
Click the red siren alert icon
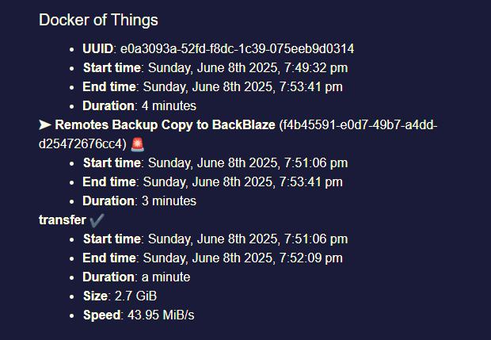(138, 144)
